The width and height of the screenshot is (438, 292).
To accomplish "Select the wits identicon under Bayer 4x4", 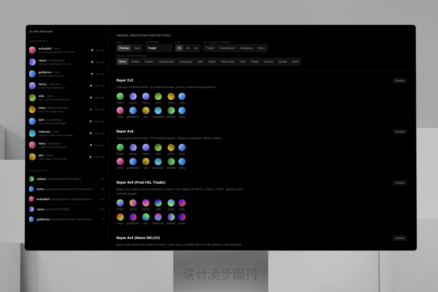I will pos(158,147).
